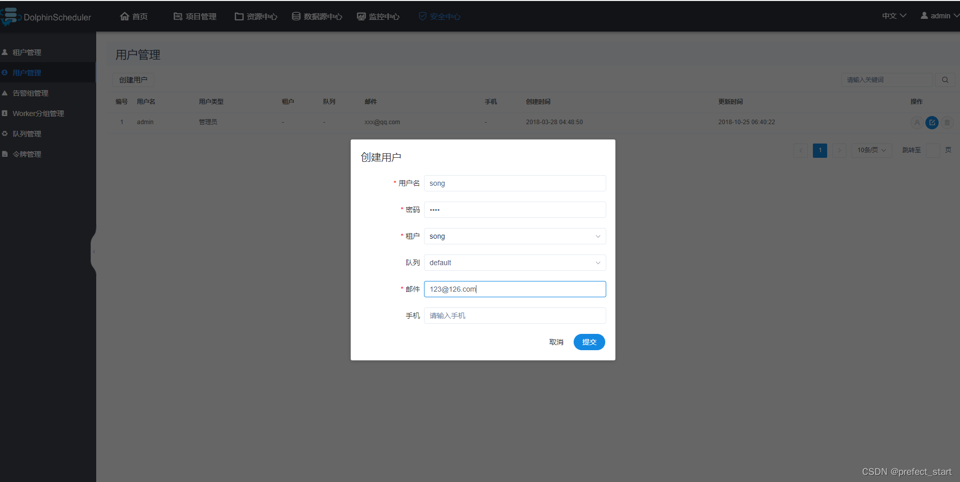Image resolution: width=960 pixels, height=482 pixels.
Task: Open the admin user menu
Action: point(940,16)
